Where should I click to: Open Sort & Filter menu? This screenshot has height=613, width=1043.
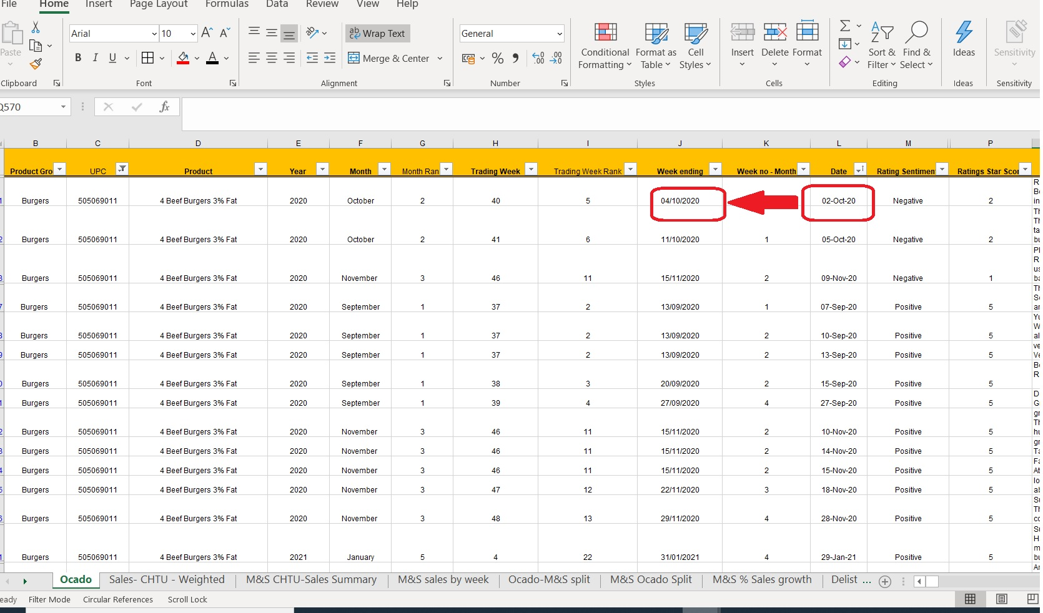pyautogui.click(x=882, y=46)
